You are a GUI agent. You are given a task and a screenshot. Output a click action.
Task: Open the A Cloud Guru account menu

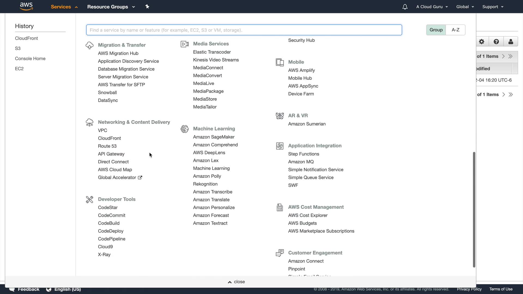432,7
